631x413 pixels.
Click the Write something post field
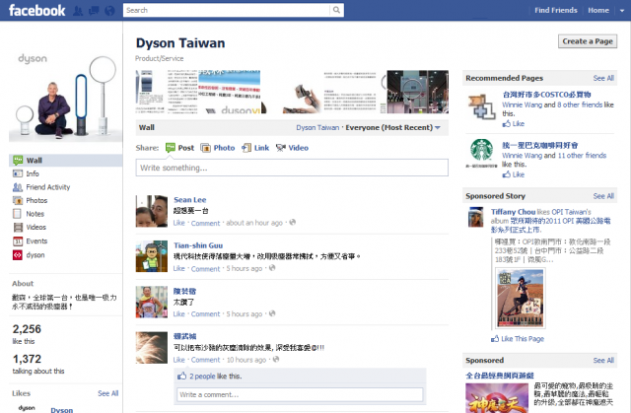click(292, 168)
